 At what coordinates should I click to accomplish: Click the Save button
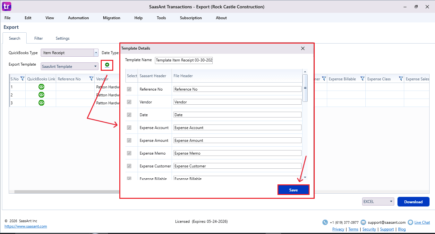pyautogui.click(x=294, y=190)
